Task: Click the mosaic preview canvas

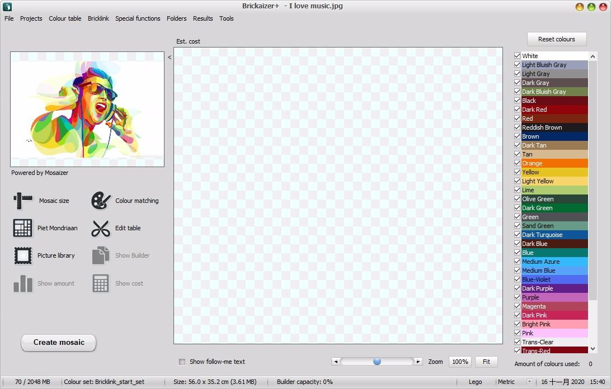Action: [x=338, y=196]
